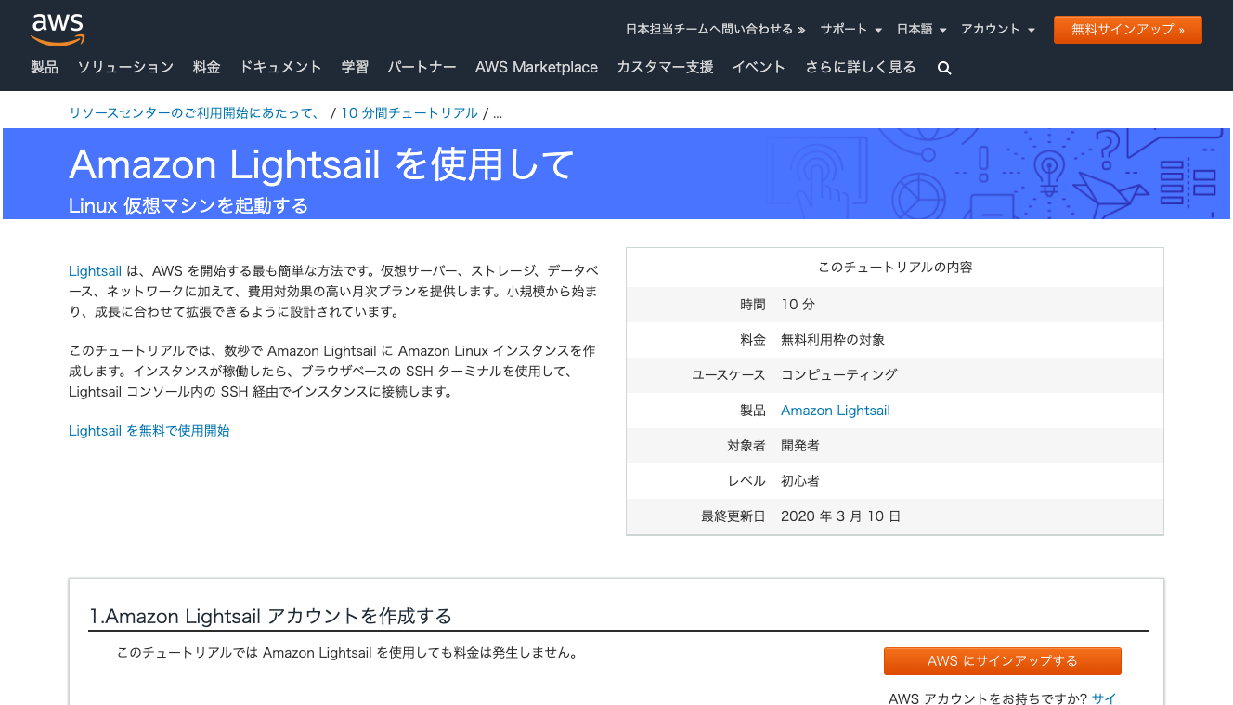Open the サポート dropdown
The image size is (1233, 705).
point(850,30)
